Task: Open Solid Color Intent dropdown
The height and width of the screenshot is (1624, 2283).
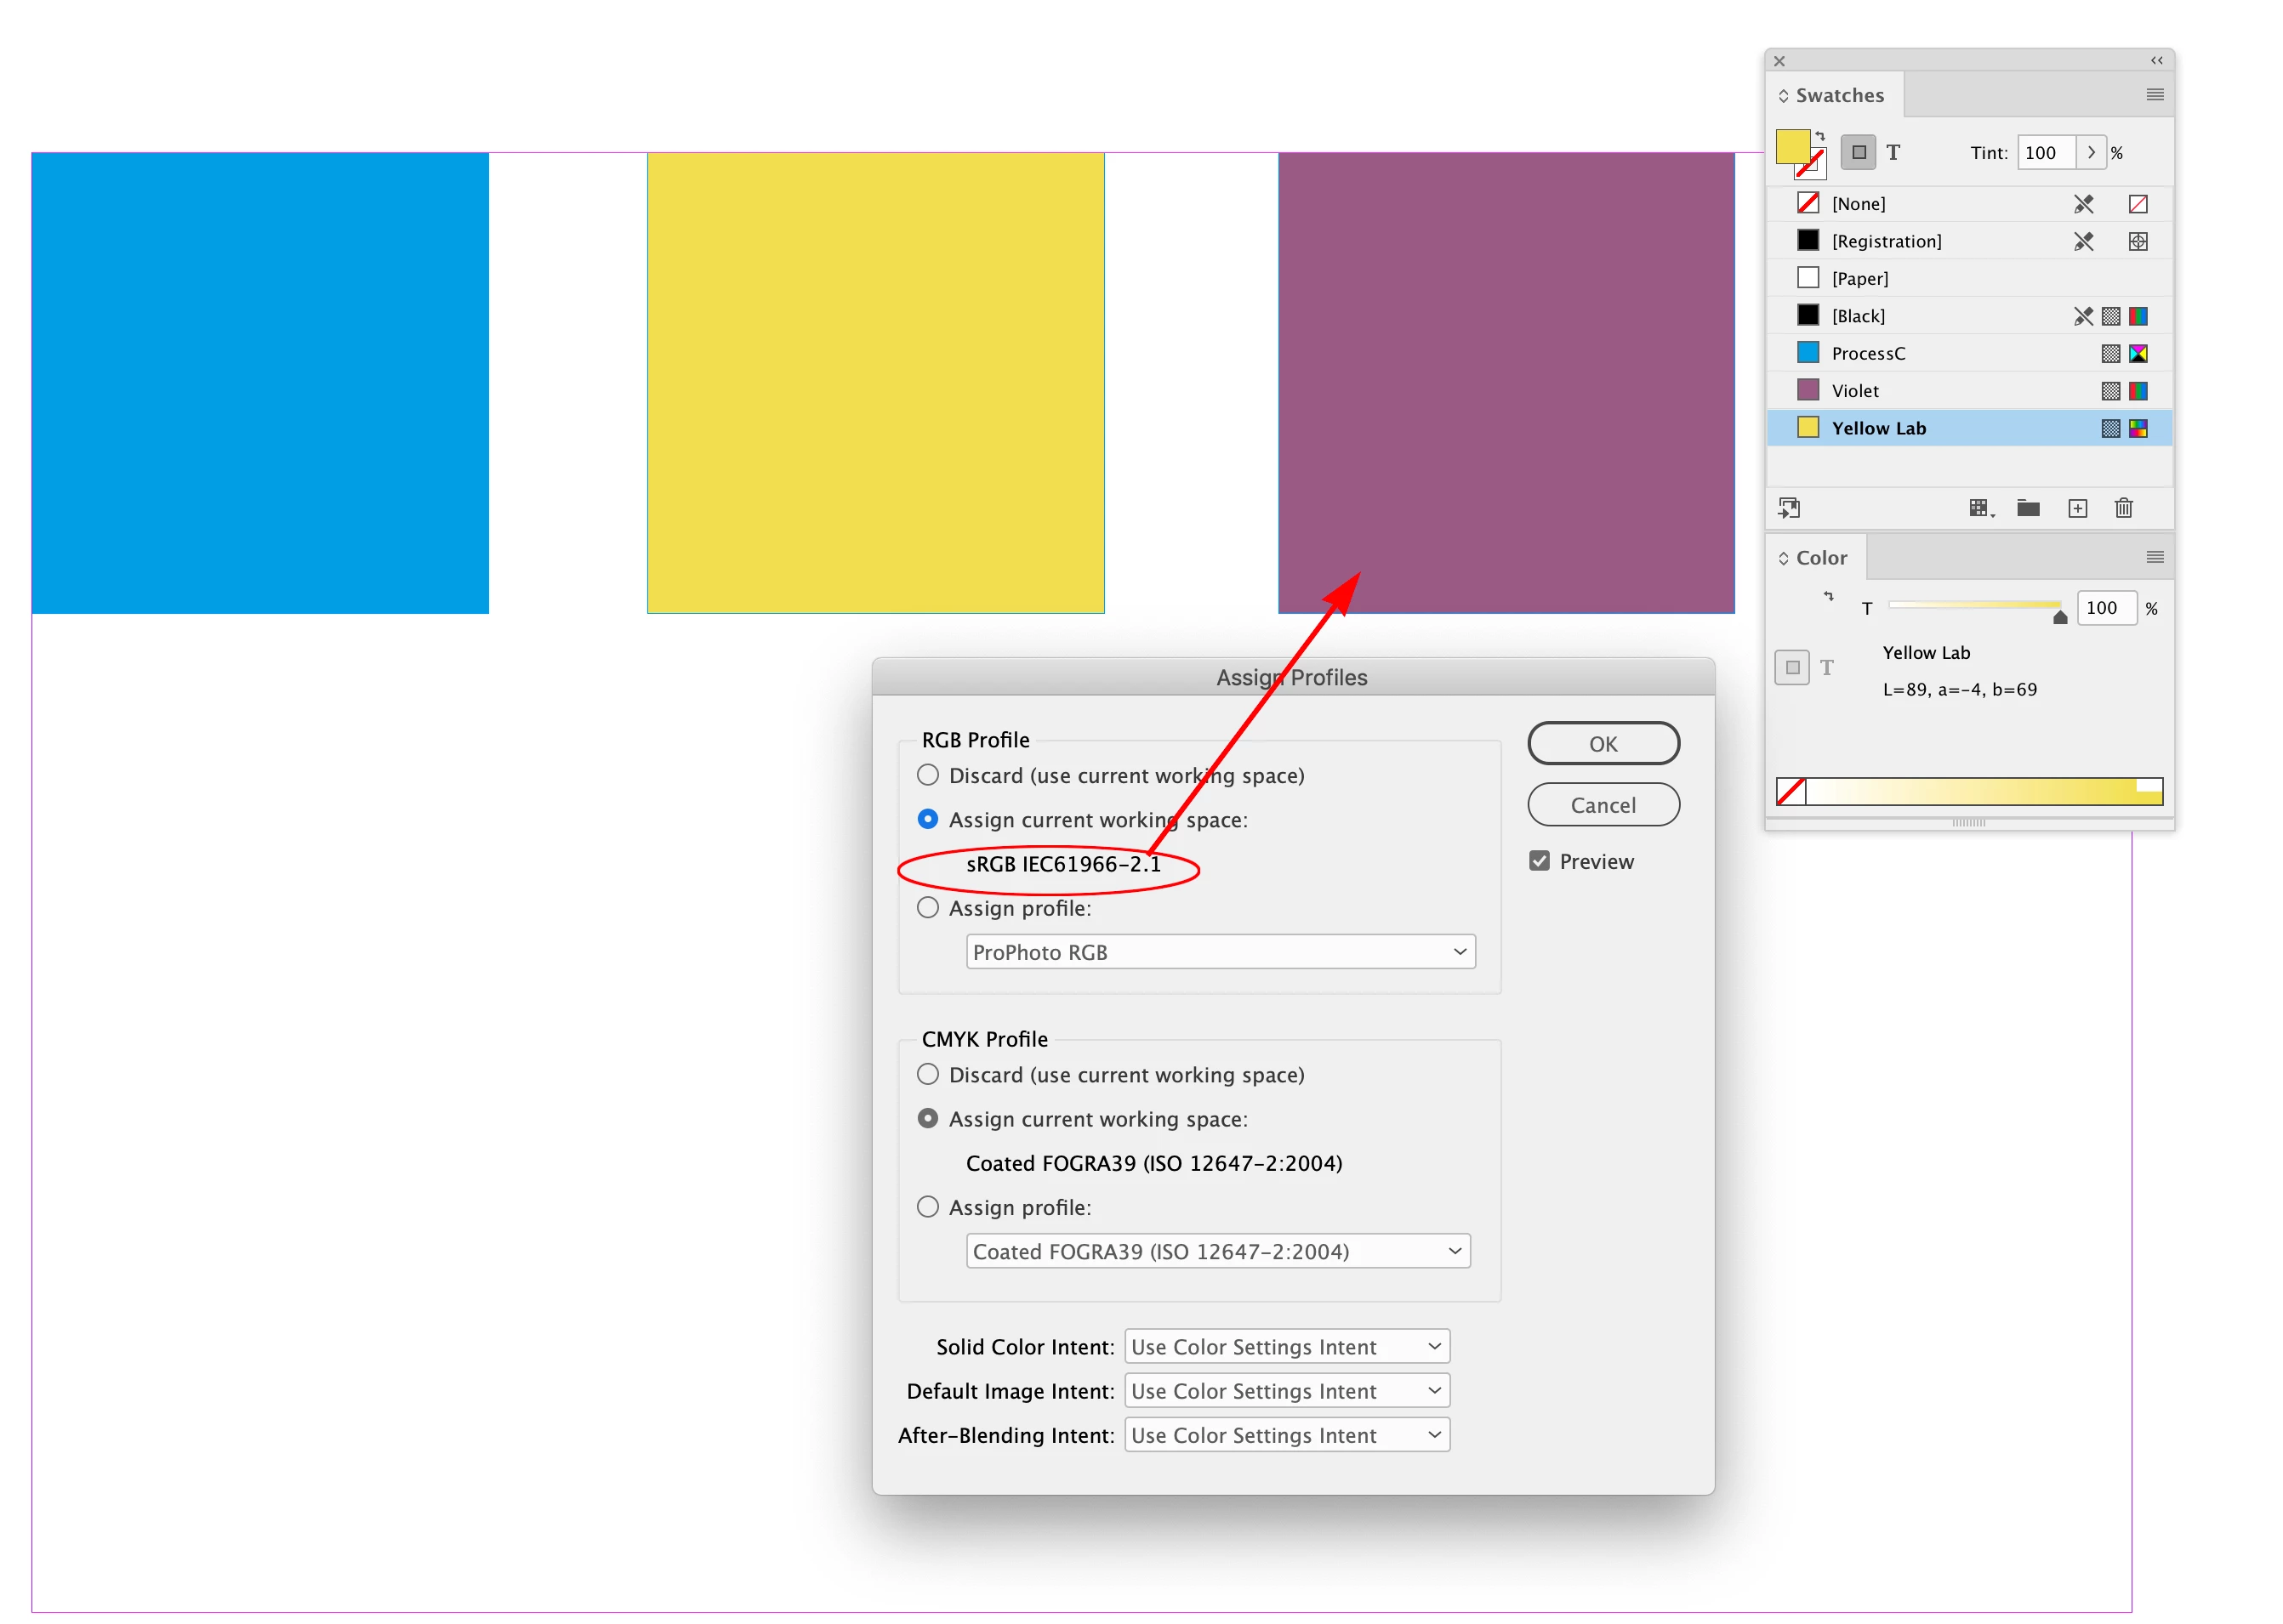Action: [x=1287, y=1346]
